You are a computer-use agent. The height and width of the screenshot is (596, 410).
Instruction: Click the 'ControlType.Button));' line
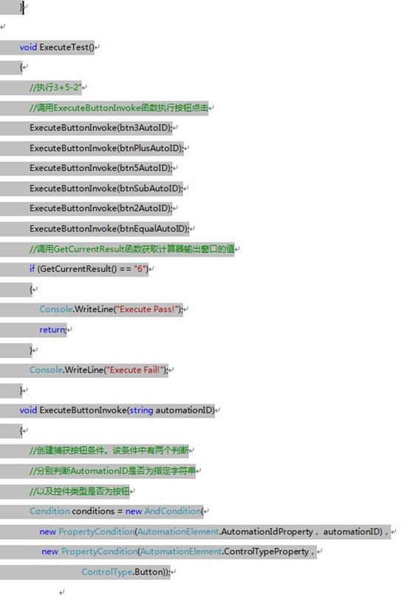click(126, 572)
